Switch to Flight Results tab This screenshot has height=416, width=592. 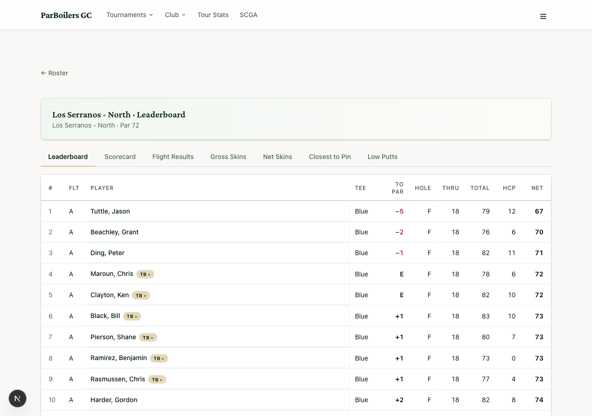[173, 157]
